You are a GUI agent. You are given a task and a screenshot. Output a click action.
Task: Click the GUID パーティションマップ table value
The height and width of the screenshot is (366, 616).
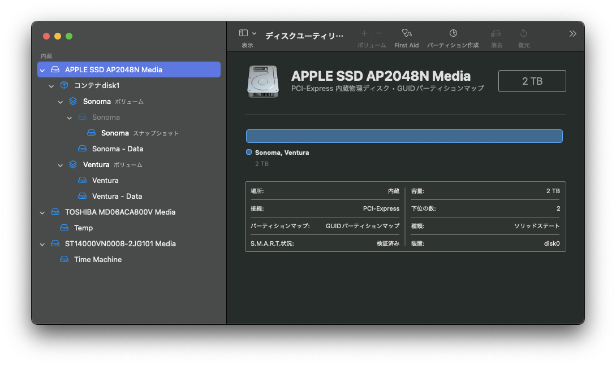click(x=362, y=226)
